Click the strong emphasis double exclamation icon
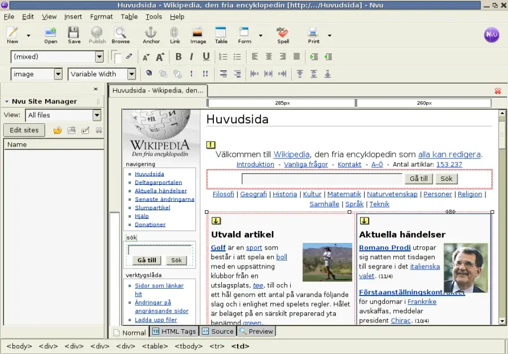508x354 pixels. (x=205, y=74)
